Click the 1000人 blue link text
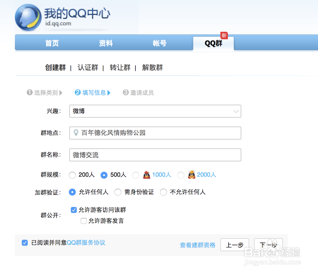The height and width of the screenshot is (273, 318). click(x=162, y=175)
